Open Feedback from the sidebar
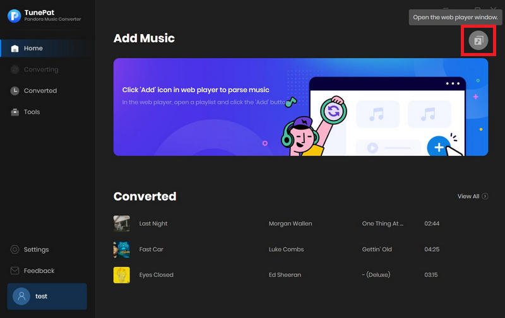 [39, 271]
